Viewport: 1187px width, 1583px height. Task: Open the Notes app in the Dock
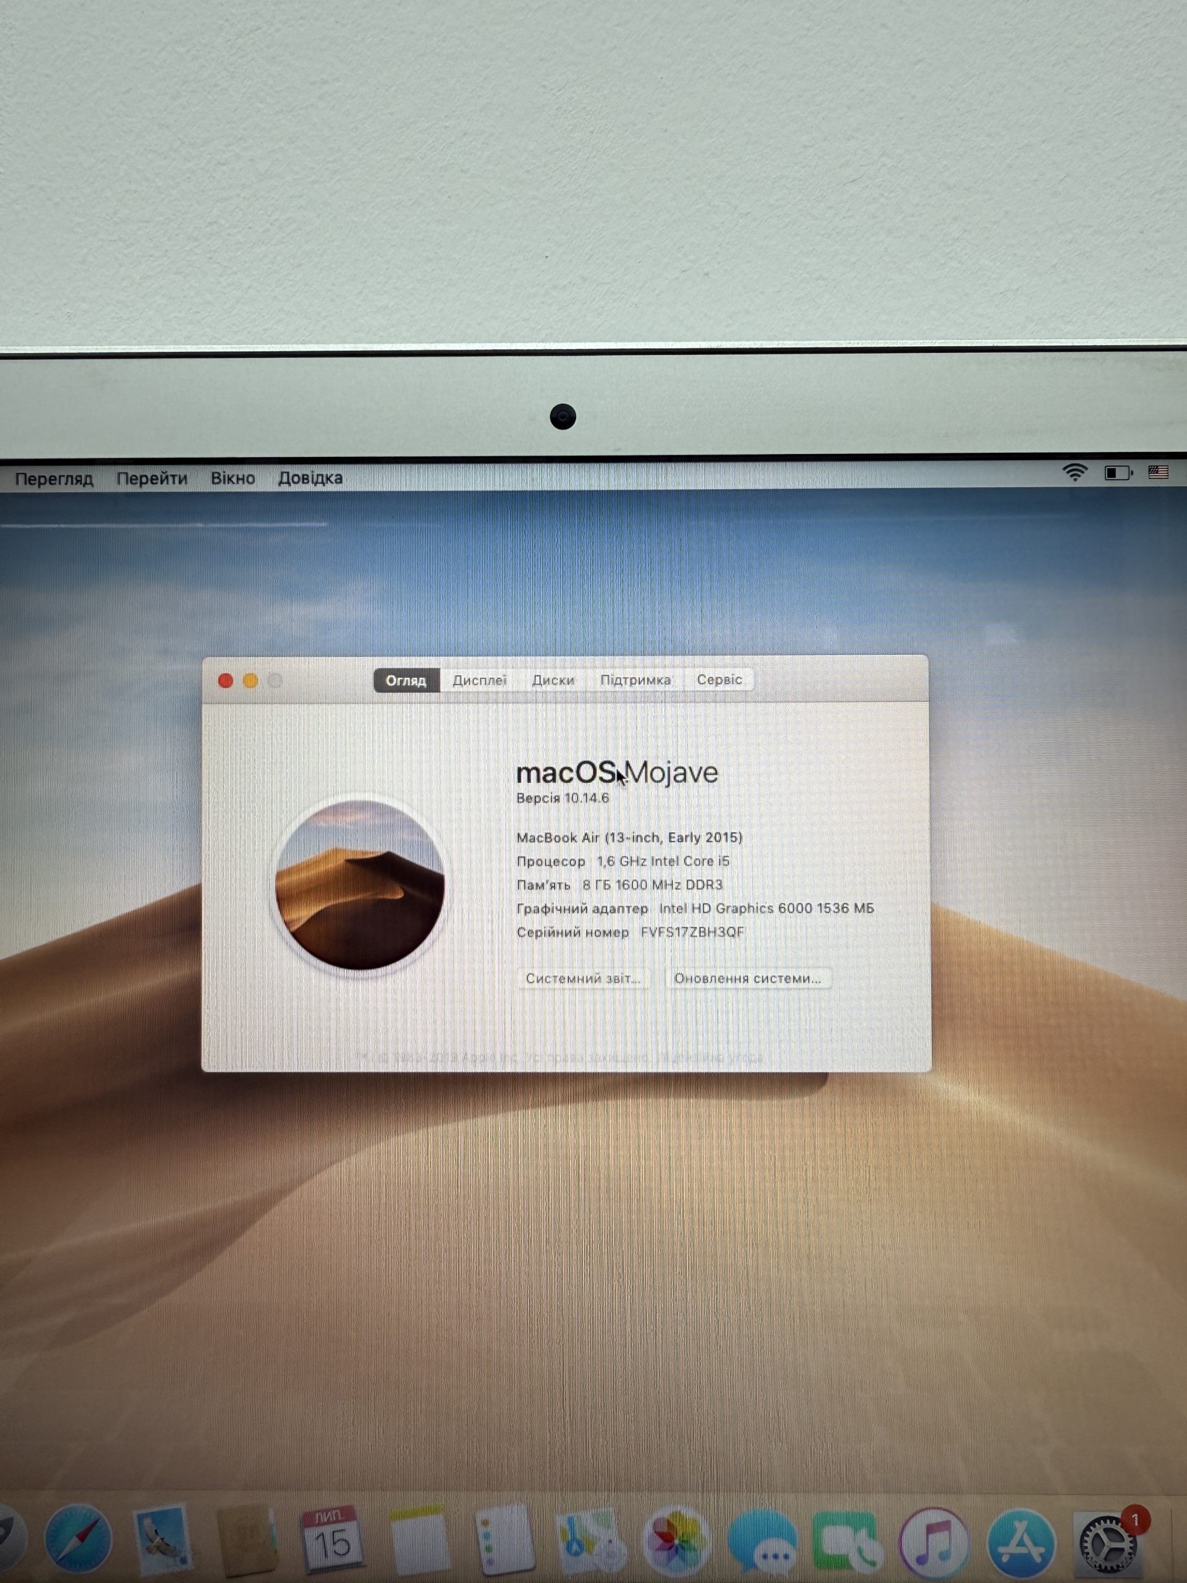(x=419, y=1540)
